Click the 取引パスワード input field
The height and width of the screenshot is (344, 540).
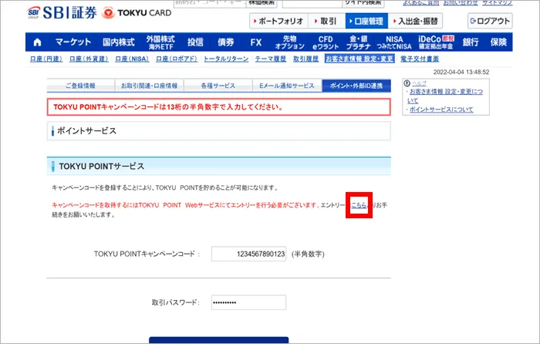click(248, 302)
